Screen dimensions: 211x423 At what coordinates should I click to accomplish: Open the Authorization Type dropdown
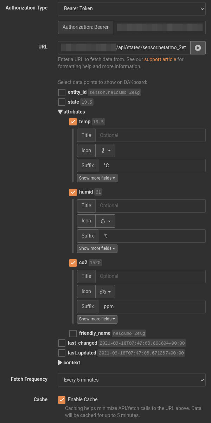(x=132, y=8)
